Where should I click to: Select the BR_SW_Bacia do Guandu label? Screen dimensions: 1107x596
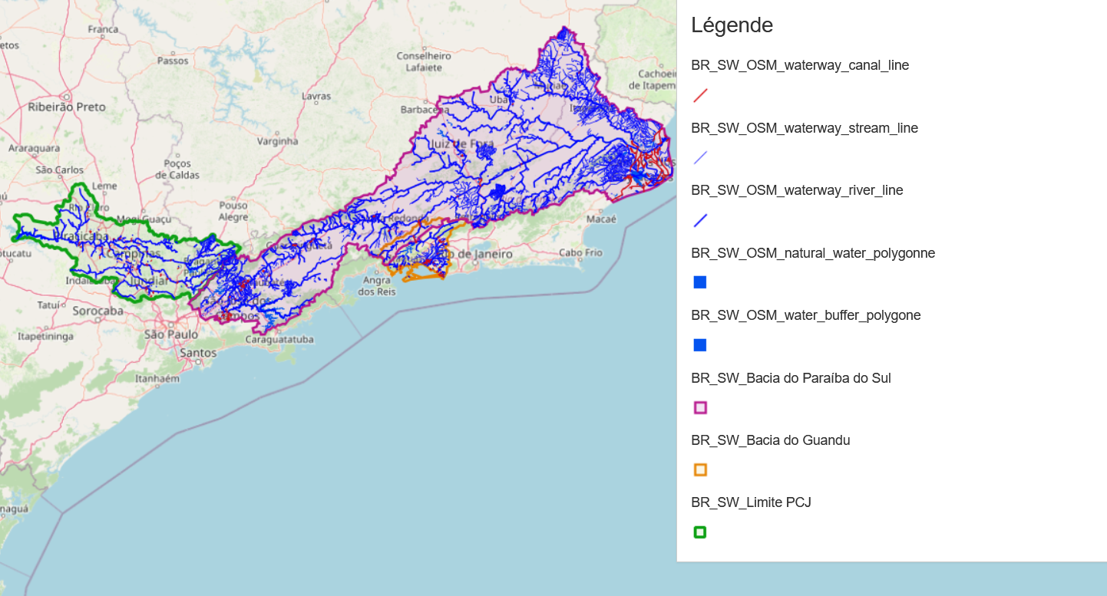(770, 440)
